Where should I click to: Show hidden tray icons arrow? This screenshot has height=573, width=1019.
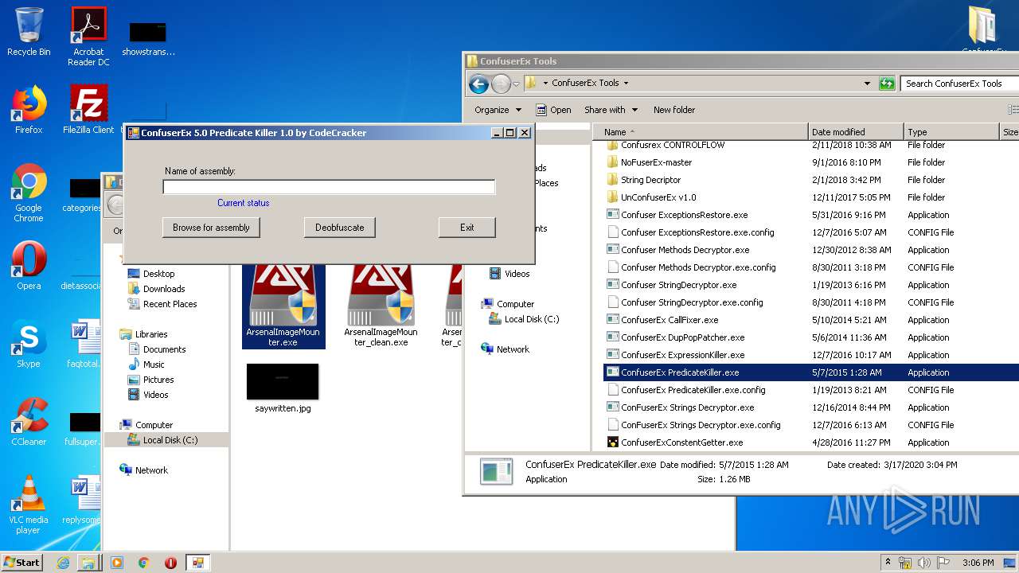click(x=888, y=563)
